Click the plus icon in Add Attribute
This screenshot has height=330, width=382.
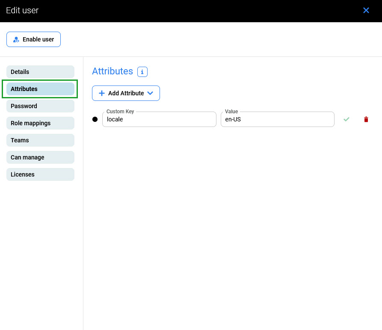(x=102, y=93)
